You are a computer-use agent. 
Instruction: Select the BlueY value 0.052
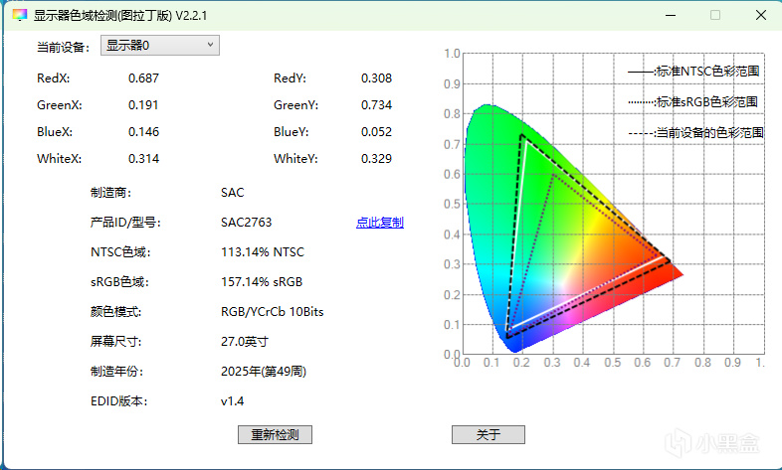[376, 132]
